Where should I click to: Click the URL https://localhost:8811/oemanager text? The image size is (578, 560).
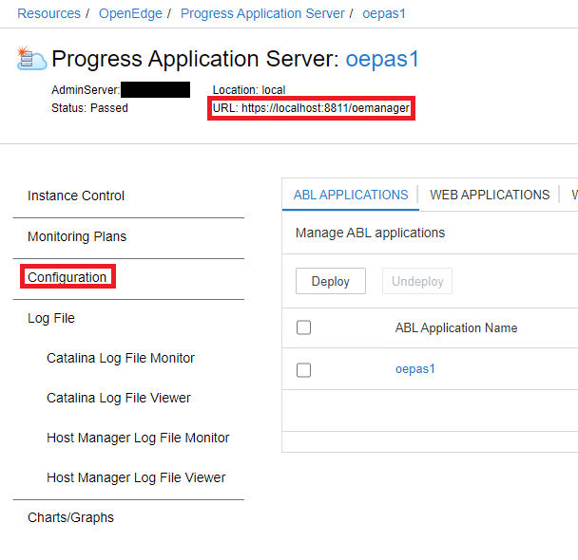click(311, 108)
